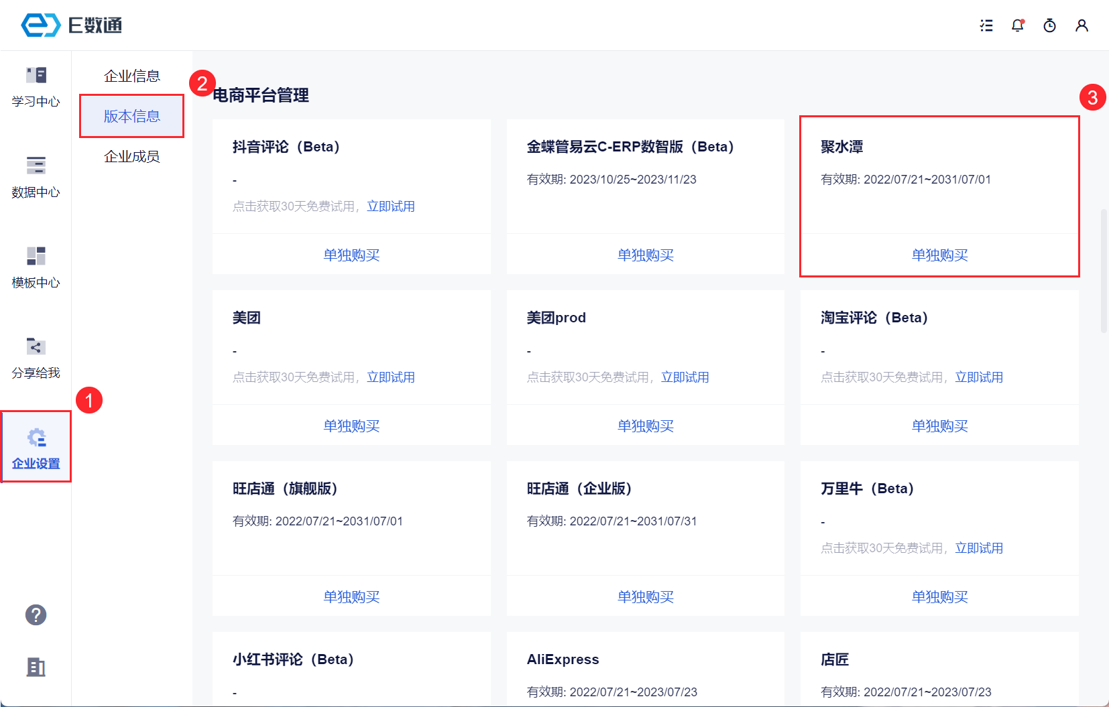This screenshot has height=707, width=1109.
Task: Click the 万里牛（Beta）card title
Action: (868, 489)
